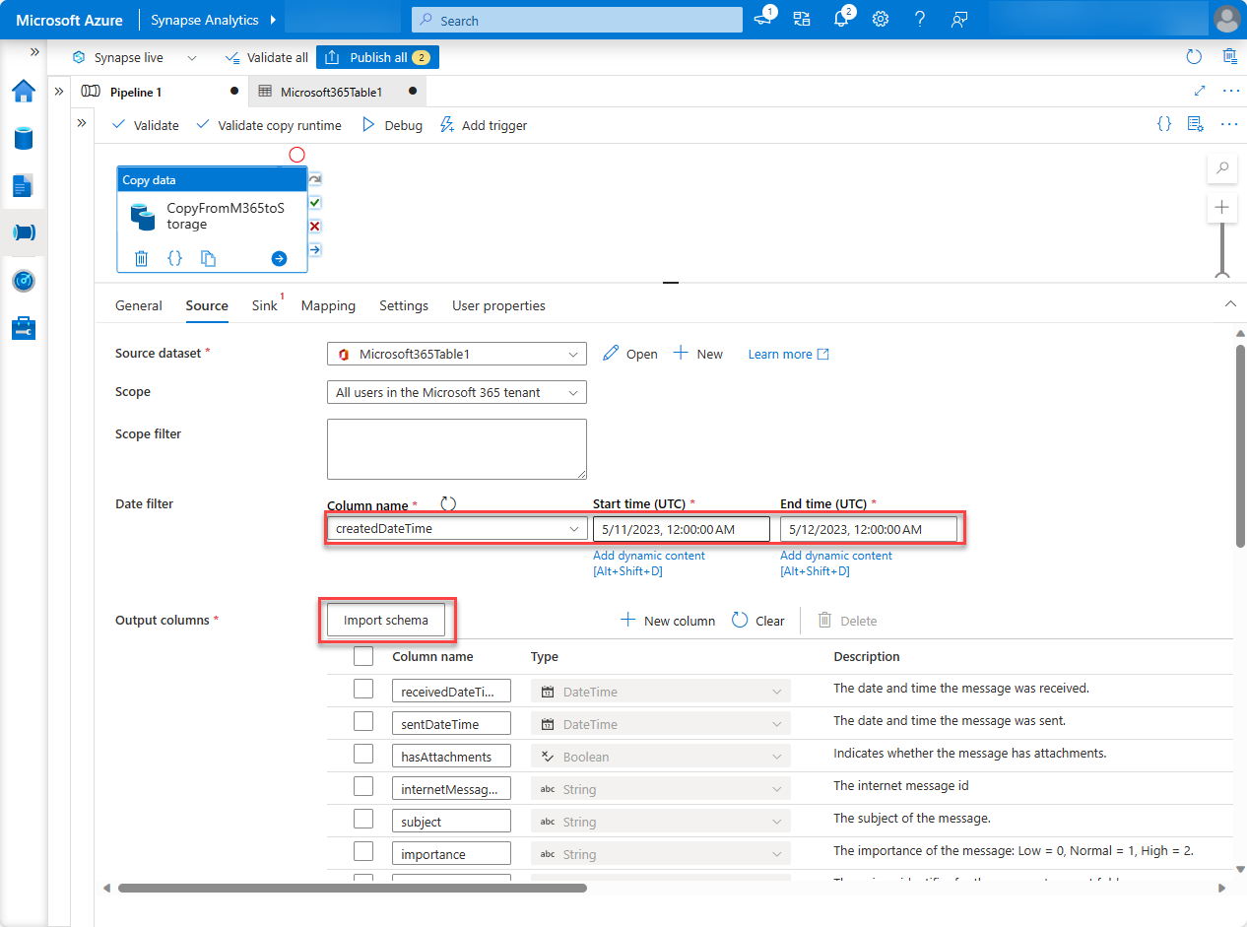Select the Integrate hub icon

pos(24,232)
